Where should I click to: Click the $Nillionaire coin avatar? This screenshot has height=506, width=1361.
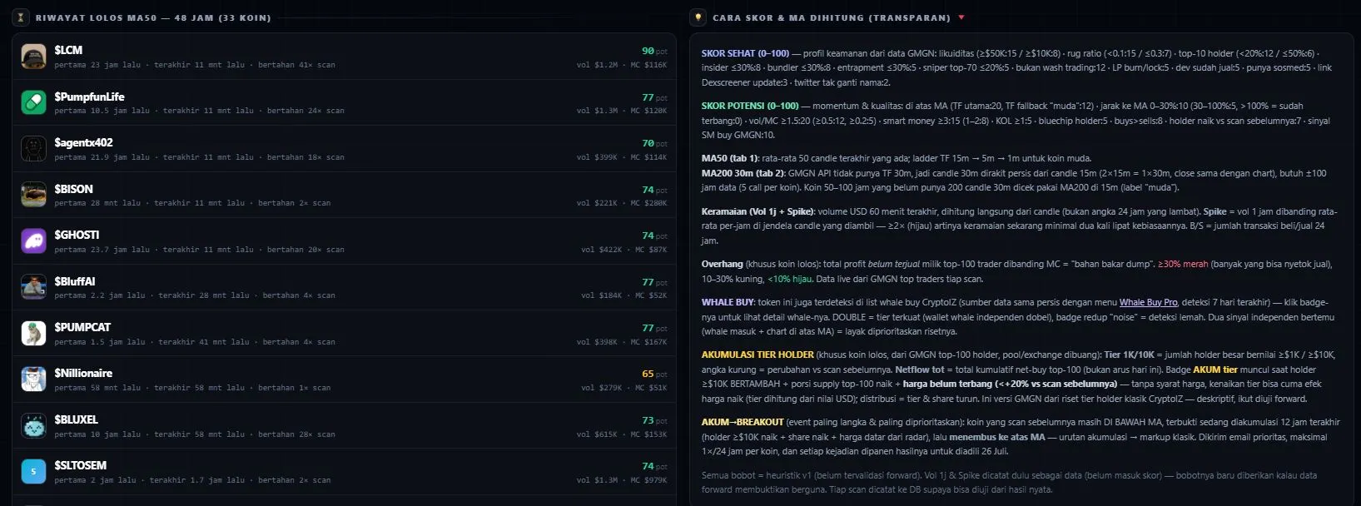tap(33, 379)
